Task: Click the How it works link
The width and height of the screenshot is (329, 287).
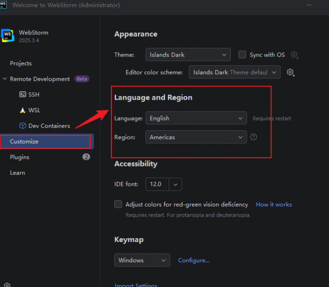Action: tap(274, 205)
